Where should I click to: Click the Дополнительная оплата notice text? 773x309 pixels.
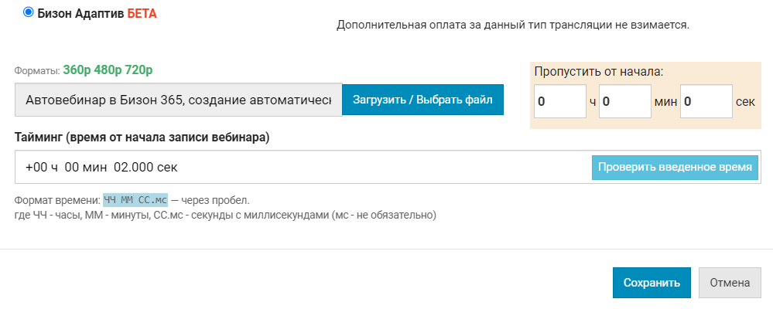512,25
